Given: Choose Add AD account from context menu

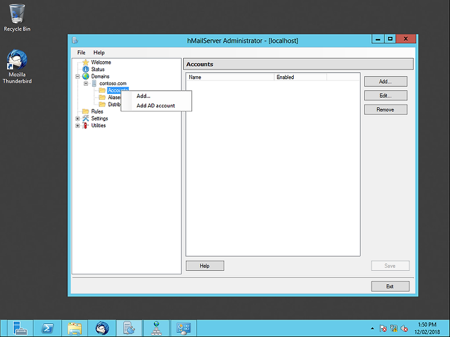Looking at the screenshot, I should [x=156, y=105].
